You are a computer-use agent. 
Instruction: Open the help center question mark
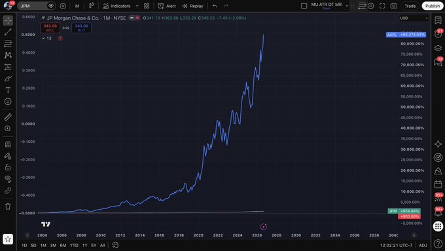[438, 243]
